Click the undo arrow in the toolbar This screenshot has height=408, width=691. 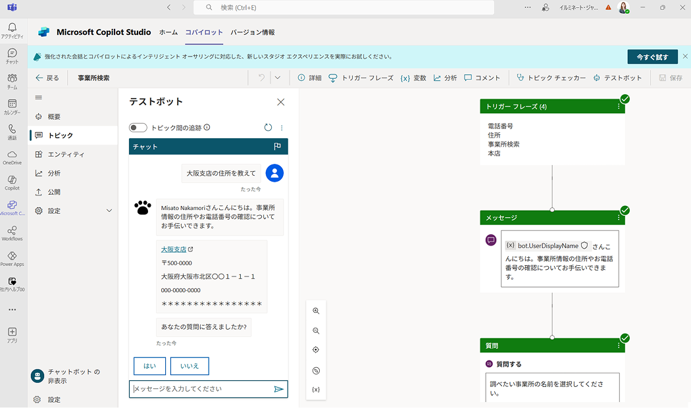(x=261, y=78)
